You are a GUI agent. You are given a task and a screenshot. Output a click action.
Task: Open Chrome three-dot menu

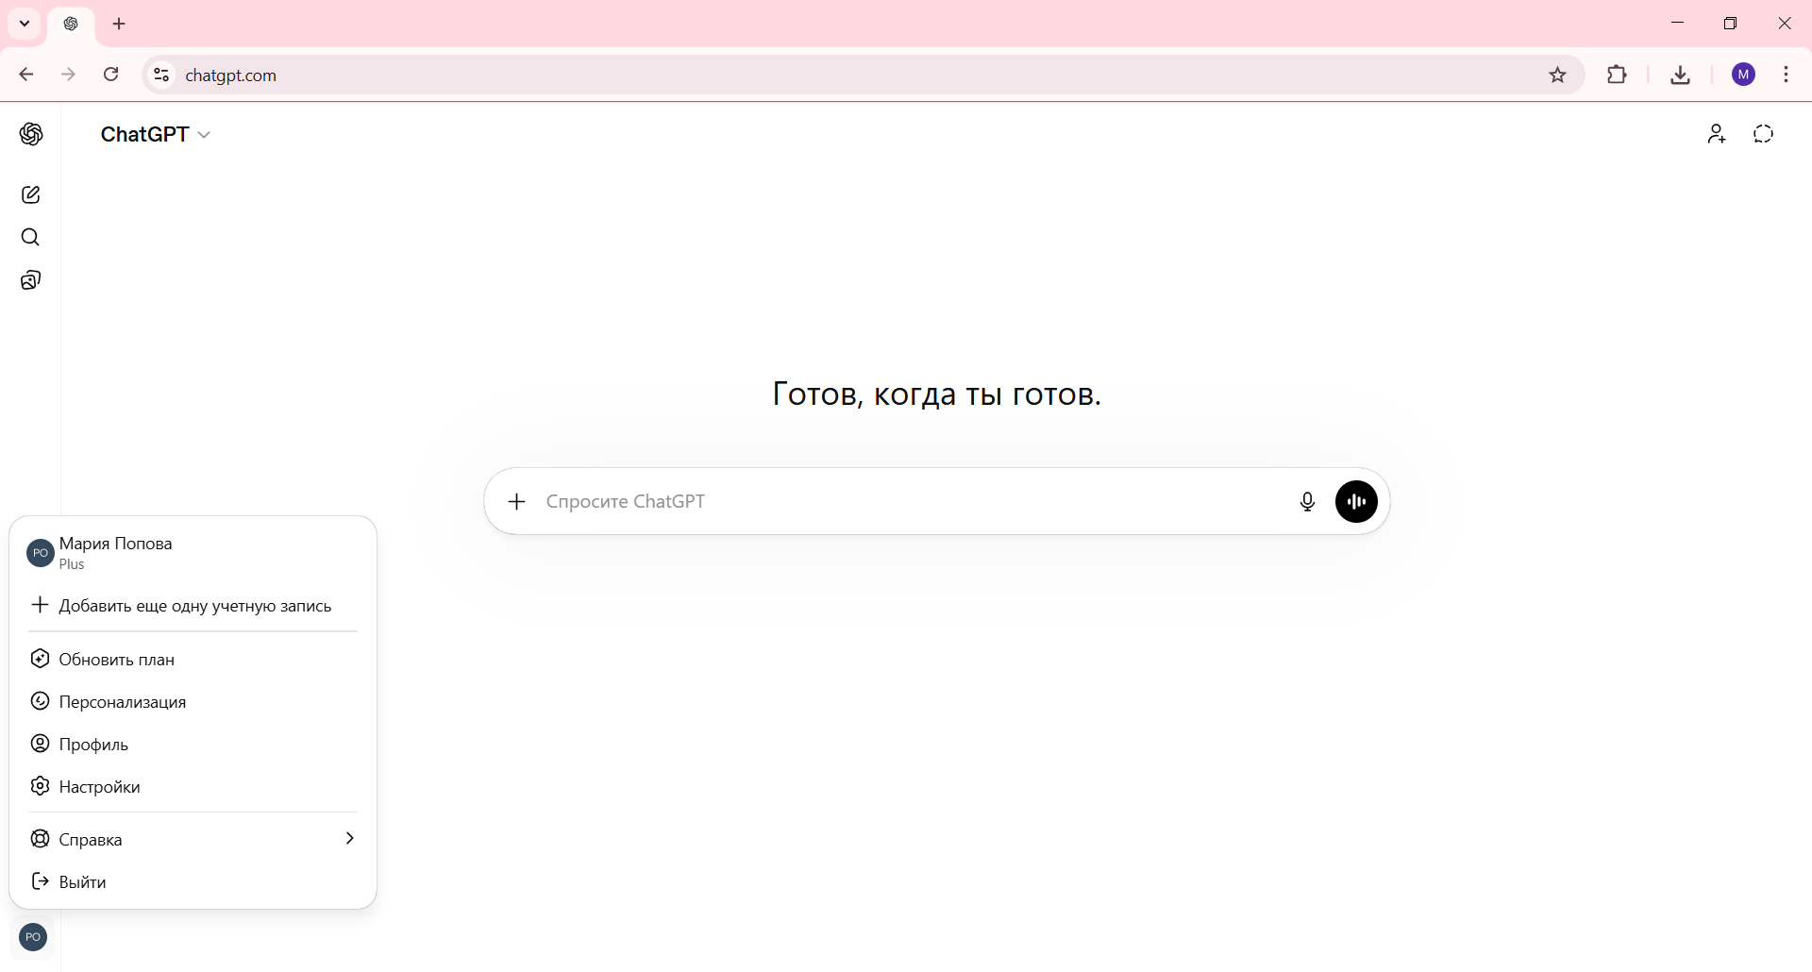click(x=1787, y=75)
